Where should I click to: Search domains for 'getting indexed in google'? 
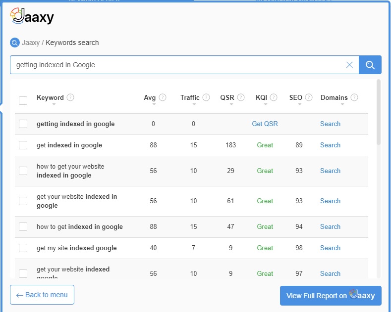(330, 124)
